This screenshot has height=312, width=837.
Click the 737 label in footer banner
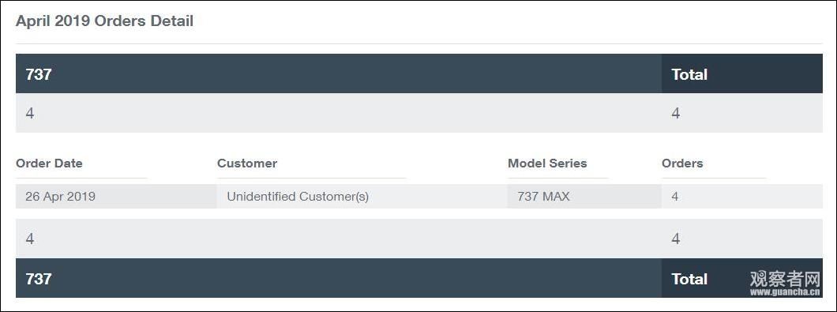tap(39, 278)
